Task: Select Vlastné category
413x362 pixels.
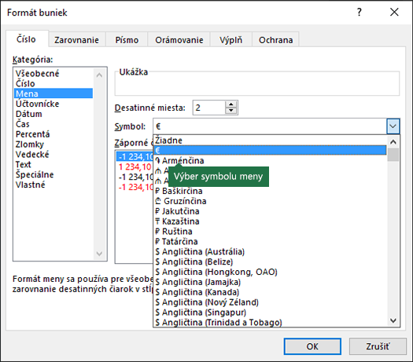Action: (x=53, y=185)
